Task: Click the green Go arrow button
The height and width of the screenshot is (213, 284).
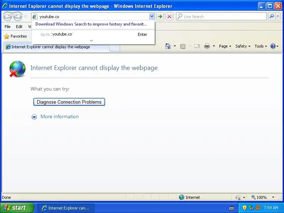Action: [160, 17]
